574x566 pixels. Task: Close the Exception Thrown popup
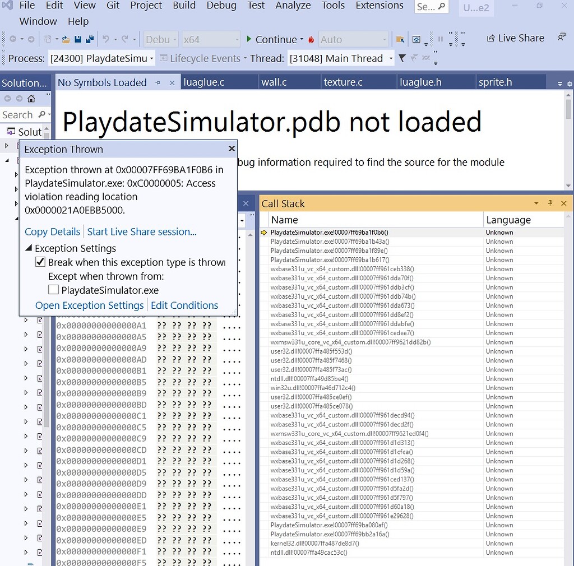(x=232, y=149)
